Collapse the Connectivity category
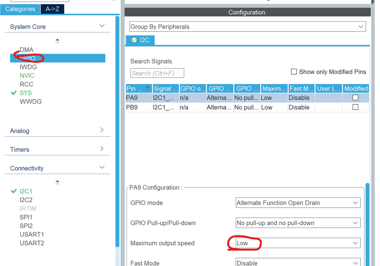 coord(102,167)
